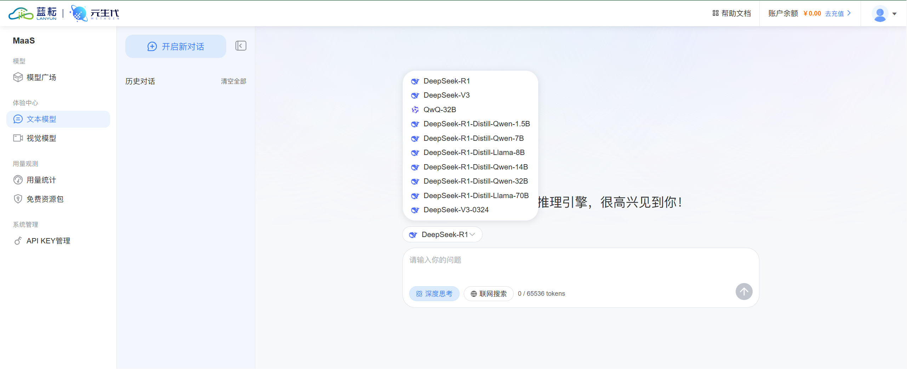The image size is (907, 369).
Task: Click the QwQ-32B model icon
Action: point(415,110)
